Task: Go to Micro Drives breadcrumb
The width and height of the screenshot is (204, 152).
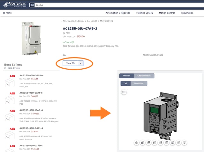Action: coord(106,21)
